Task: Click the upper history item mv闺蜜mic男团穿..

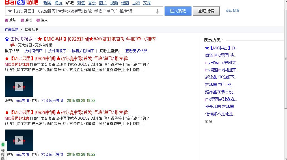Action: (x=222, y=63)
